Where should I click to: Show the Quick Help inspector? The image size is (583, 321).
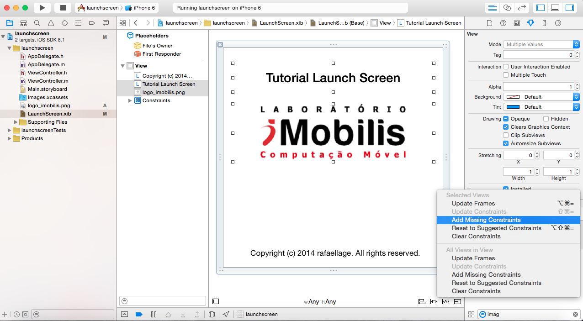503,23
